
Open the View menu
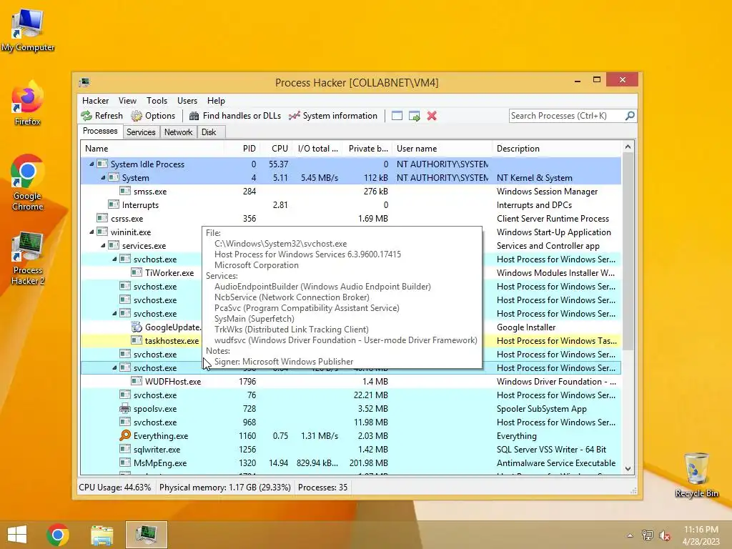127,100
